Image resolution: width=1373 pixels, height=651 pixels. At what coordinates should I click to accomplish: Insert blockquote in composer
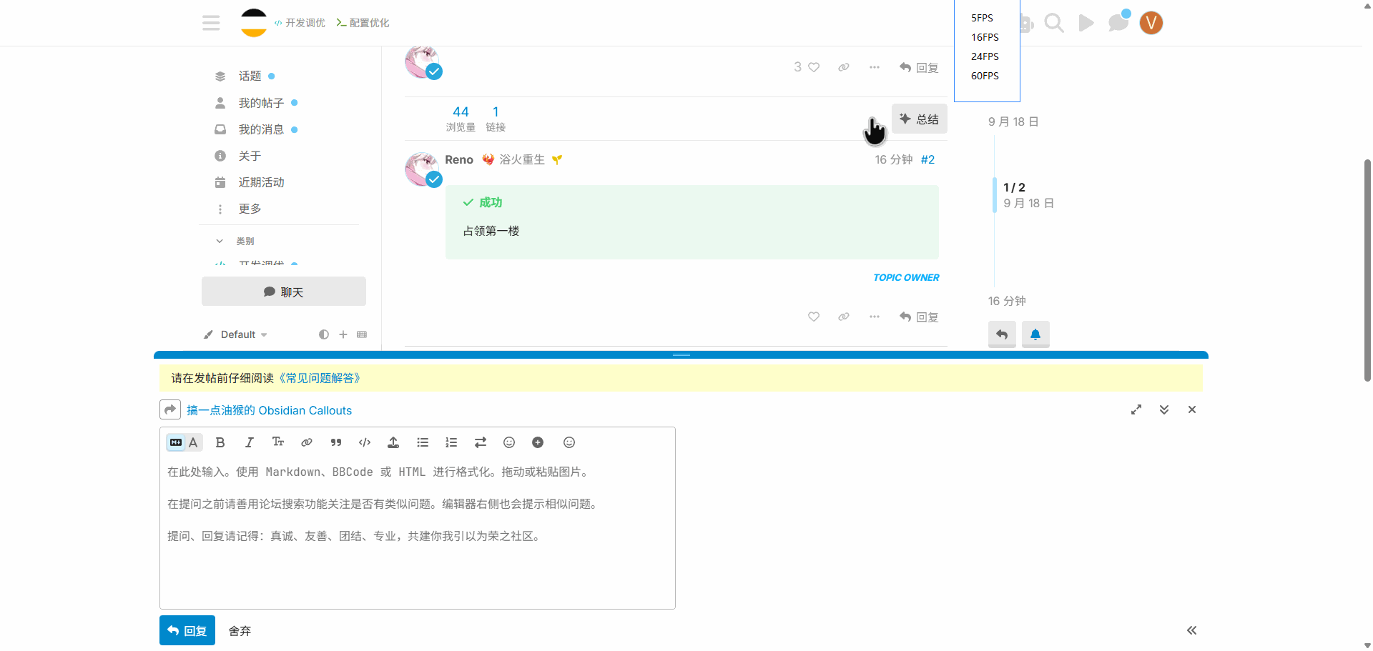click(x=336, y=442)
